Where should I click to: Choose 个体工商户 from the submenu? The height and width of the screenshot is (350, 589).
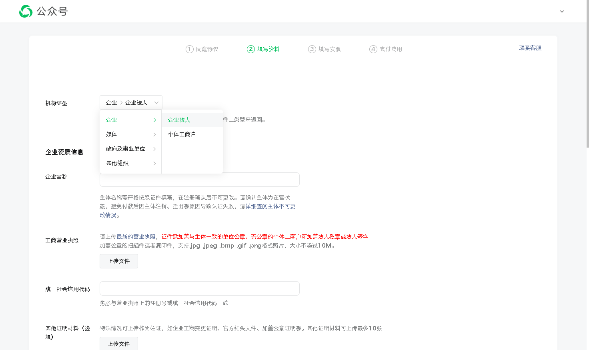point(182,134)
